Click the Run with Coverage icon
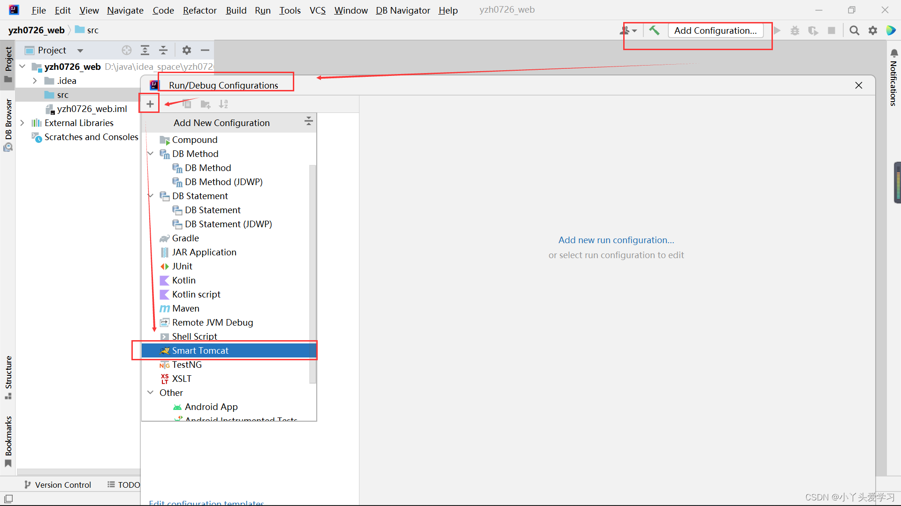This screenshot has height=506, width=901. click(x=813, y=30)
